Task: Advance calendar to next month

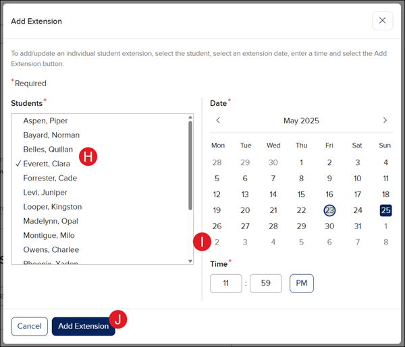Action: (x=385, y=121)
